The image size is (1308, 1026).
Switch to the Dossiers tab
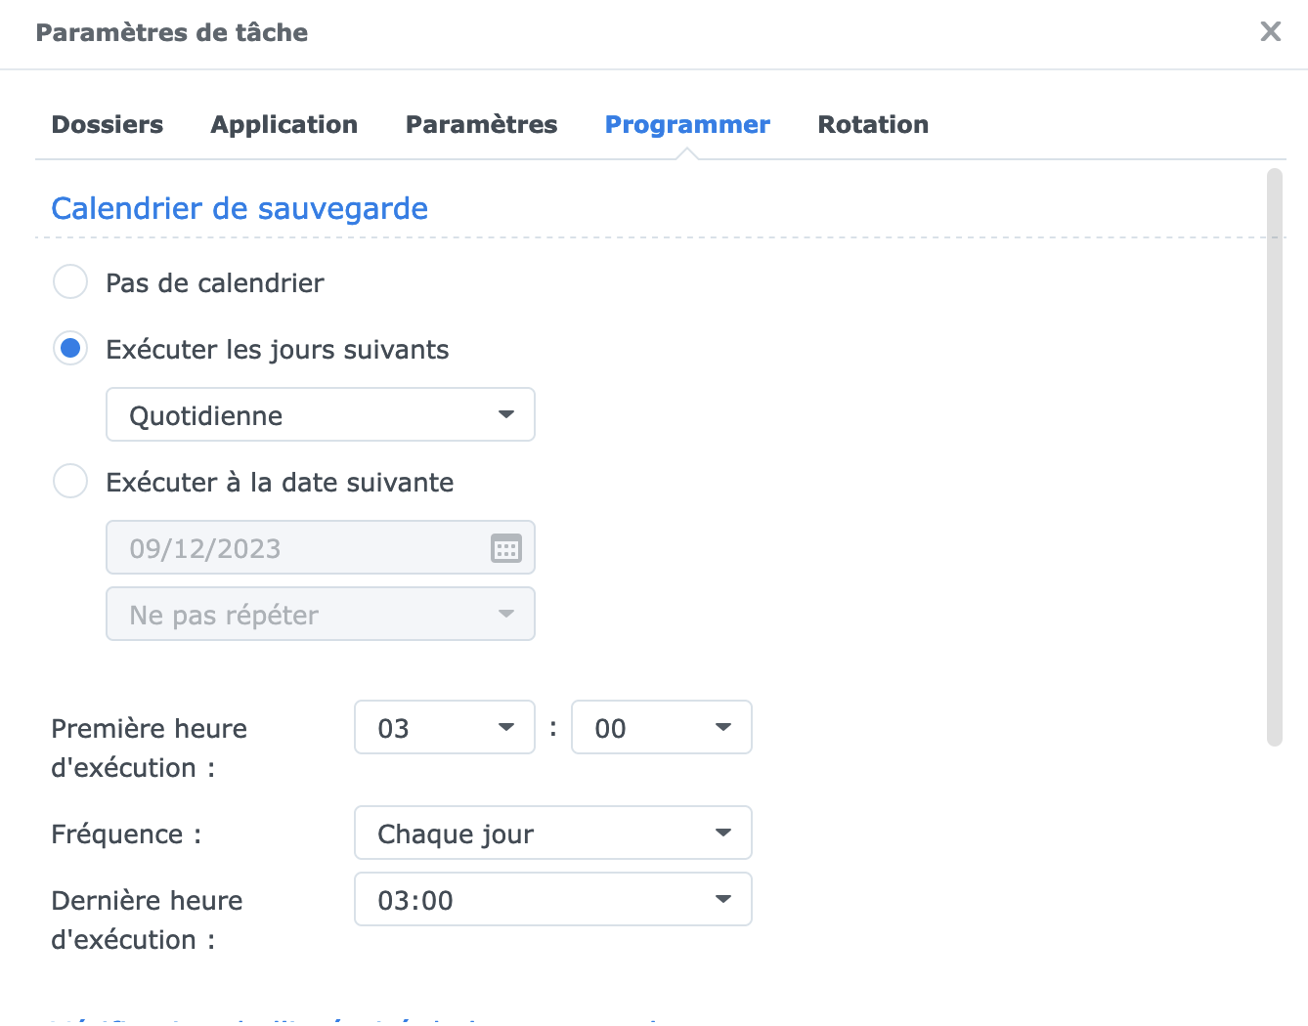(108, 125)
